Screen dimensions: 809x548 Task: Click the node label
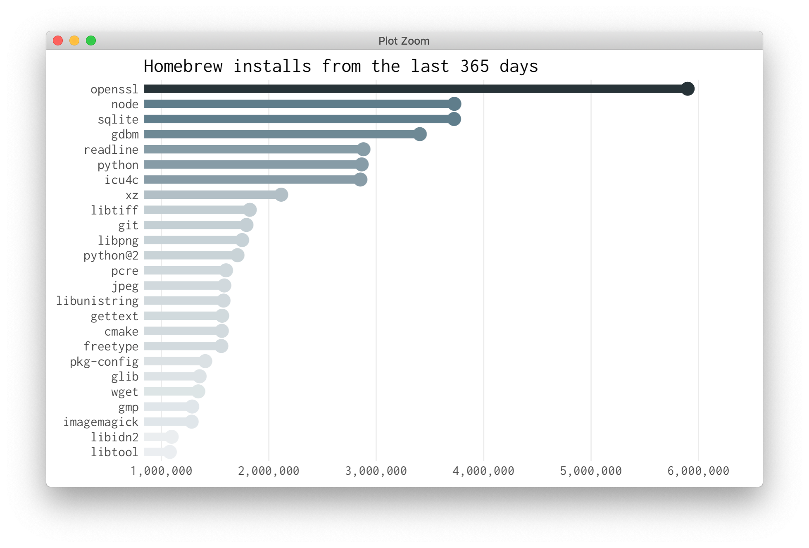(x=125, y=104)
